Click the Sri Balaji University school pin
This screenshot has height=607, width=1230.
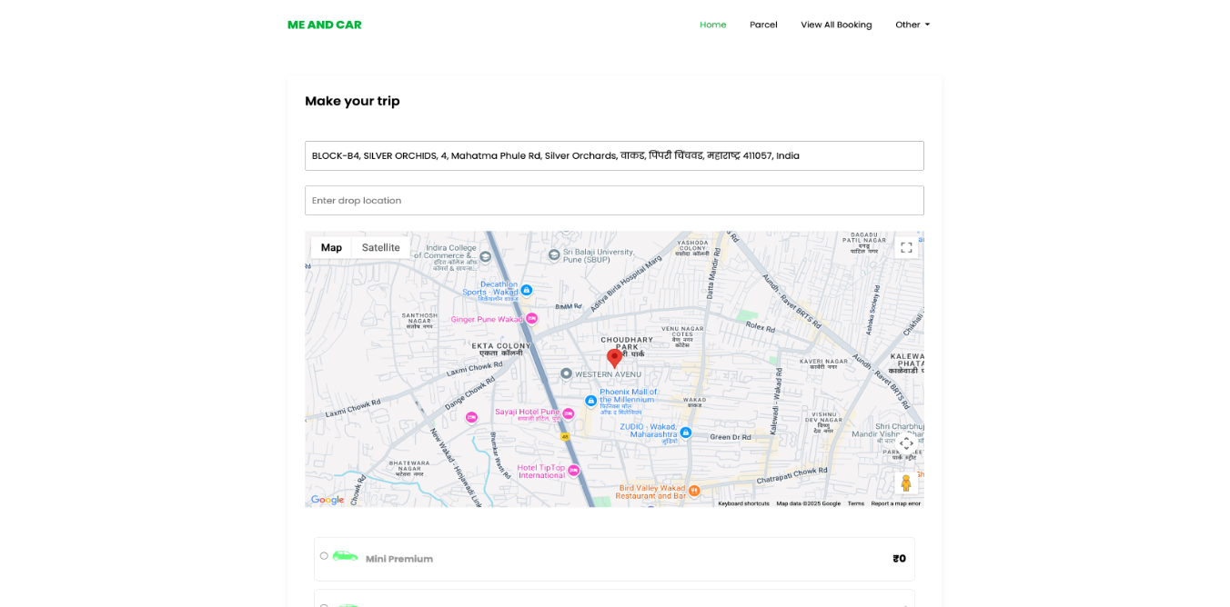coord(554,255)
